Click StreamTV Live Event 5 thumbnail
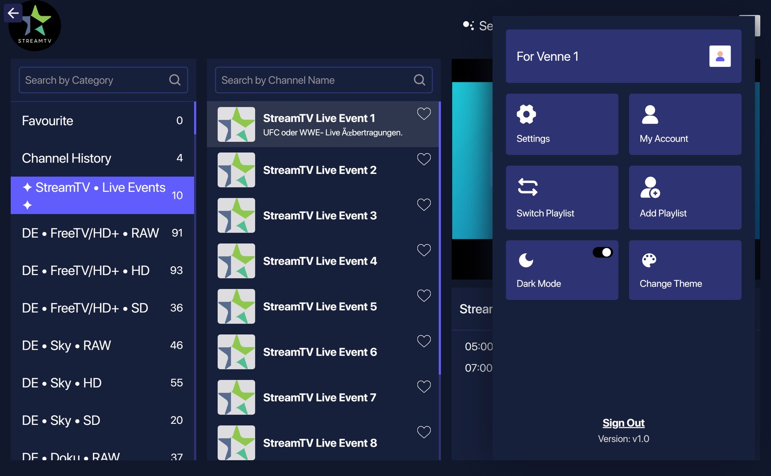This screenshot has height=476, width=771. click(x=236, y=306)
